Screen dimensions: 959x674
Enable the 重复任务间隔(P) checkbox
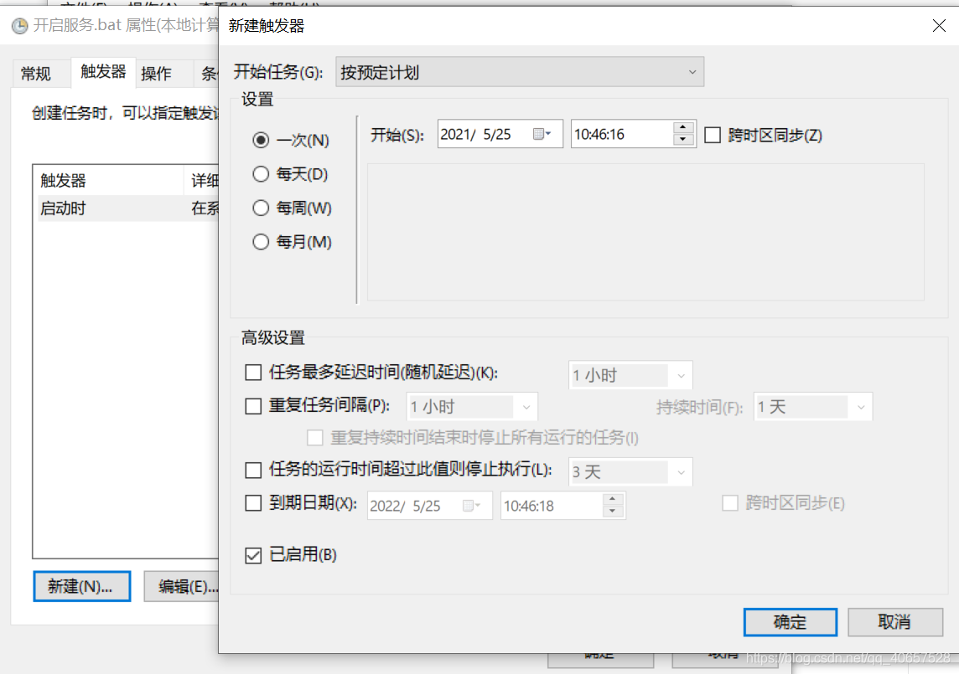tap(252, 406)
